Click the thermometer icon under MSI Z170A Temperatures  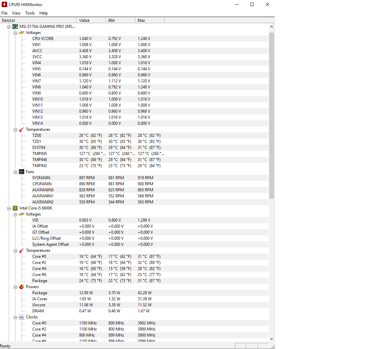tap(22, 129)
